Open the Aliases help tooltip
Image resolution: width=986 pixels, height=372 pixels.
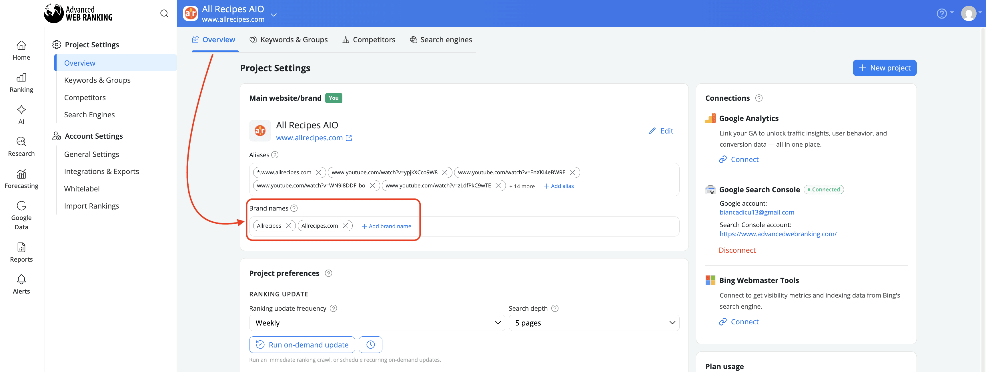click(x=275, y=155)
